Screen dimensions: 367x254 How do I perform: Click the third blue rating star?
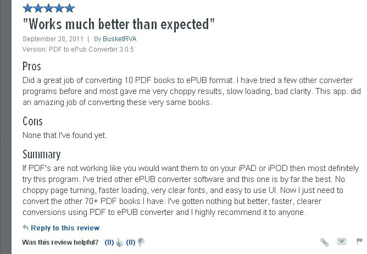tap(49, 8)
